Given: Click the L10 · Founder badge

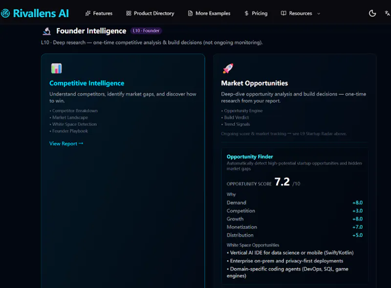Looking at the screenshot, I should [x=146, y=31].
